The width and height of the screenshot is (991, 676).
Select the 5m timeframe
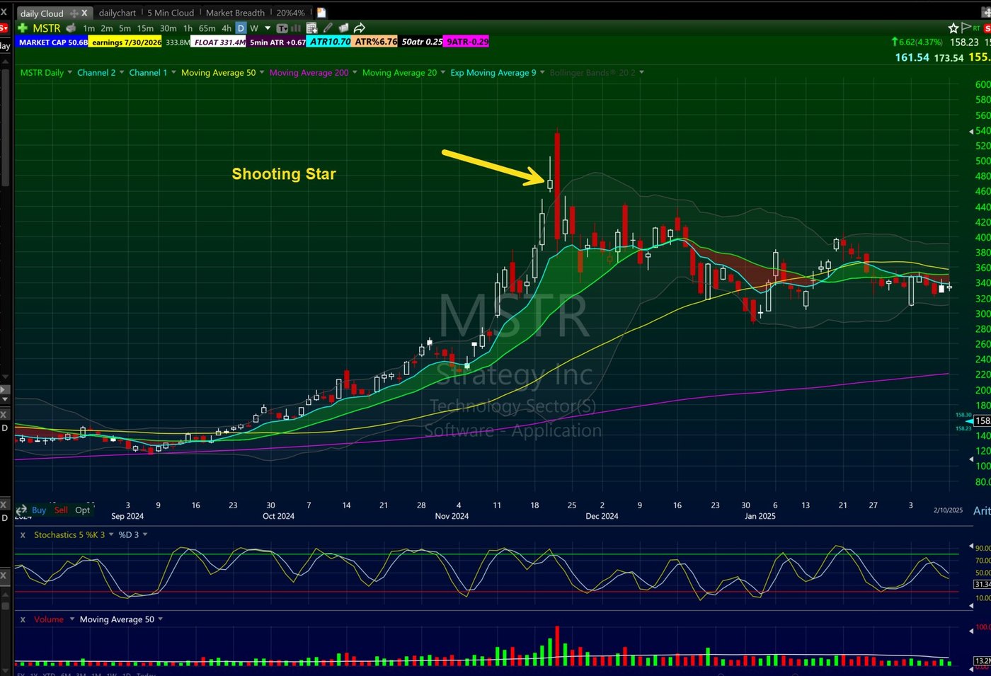click(125, 28)
